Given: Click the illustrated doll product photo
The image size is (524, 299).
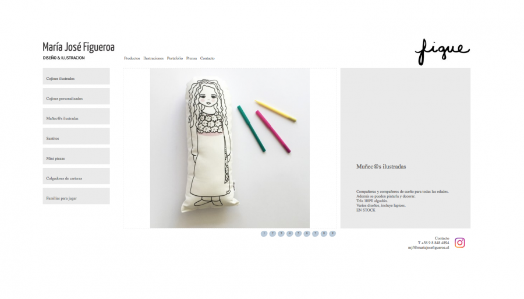Looking at the screenshot, I should (x=230, y=148).
